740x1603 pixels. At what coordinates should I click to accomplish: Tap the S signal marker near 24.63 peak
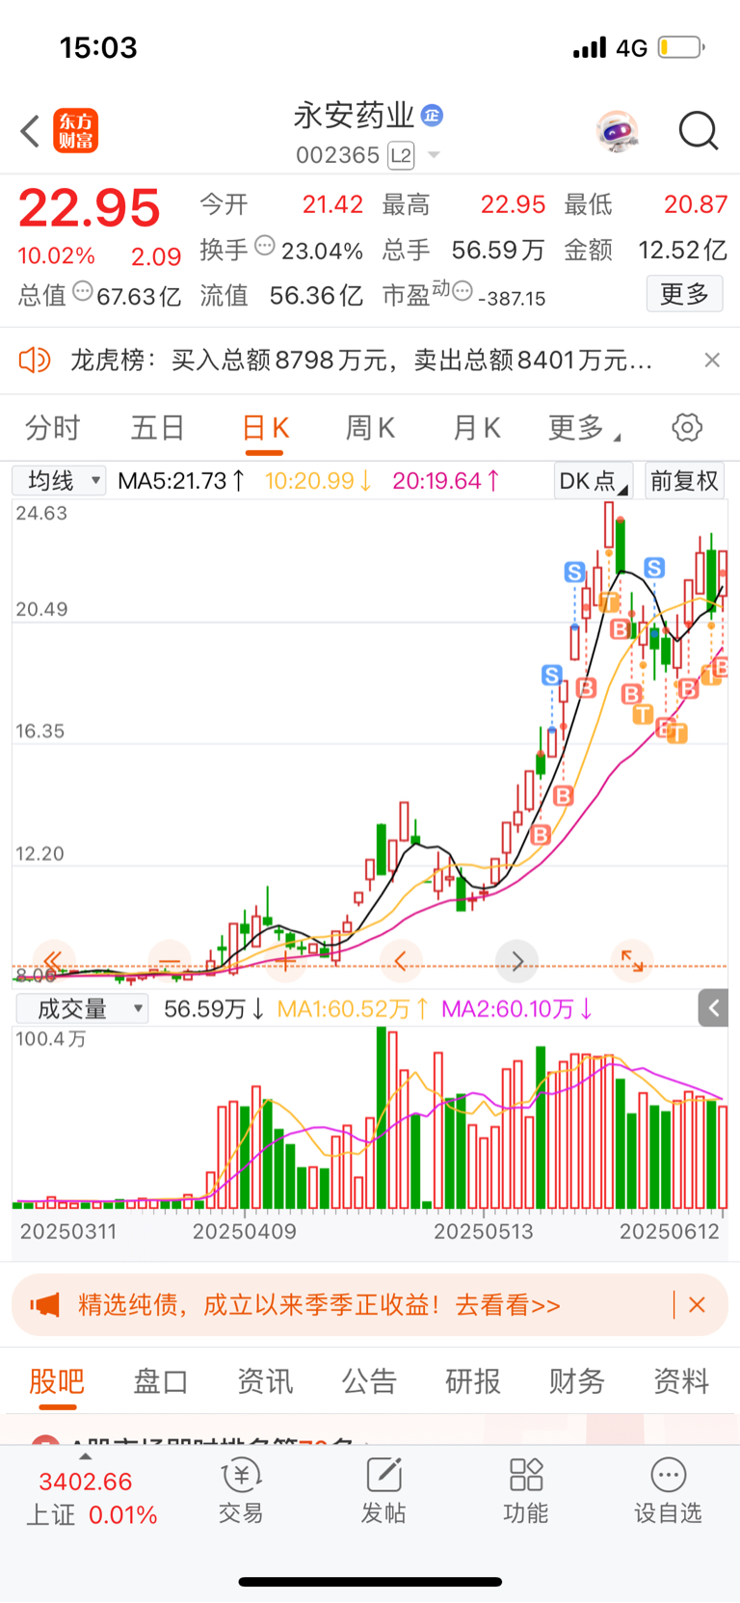[x=574, y=573]
